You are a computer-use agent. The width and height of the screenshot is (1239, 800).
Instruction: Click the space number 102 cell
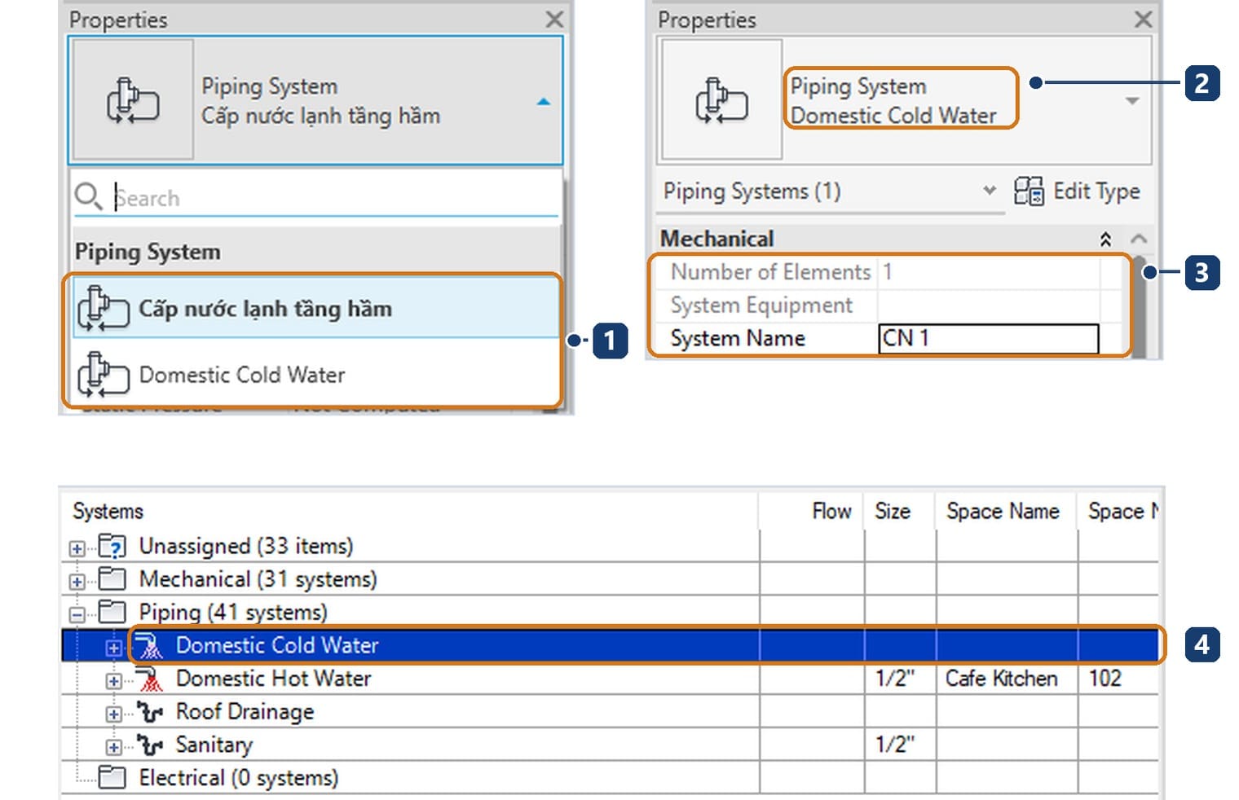[x=1118, y=679]
